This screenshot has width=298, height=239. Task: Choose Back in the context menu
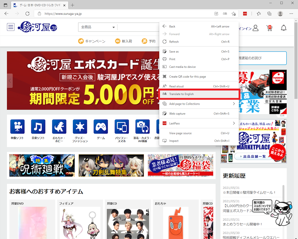tap(199, 26)
